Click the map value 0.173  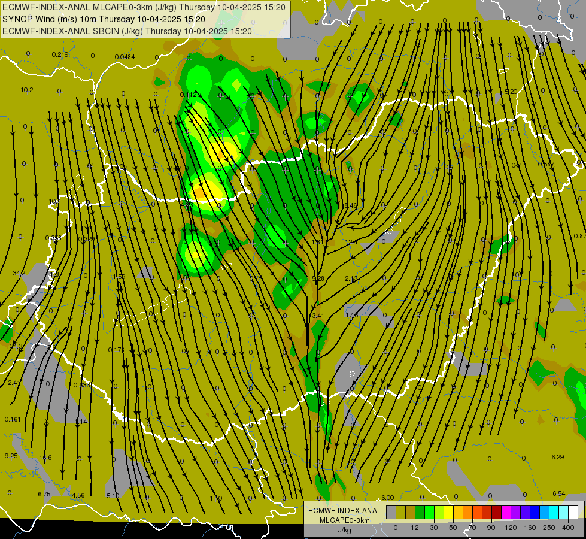click(116, 350)
